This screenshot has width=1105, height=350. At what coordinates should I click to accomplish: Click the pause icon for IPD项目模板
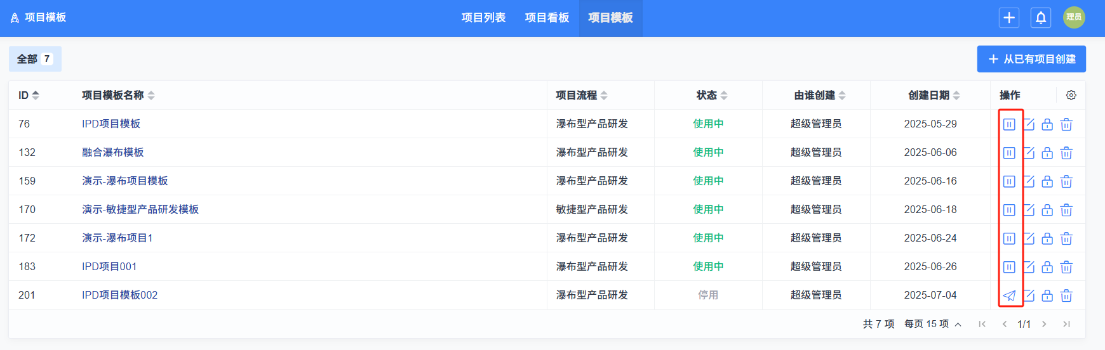(x=1009, y=124)
